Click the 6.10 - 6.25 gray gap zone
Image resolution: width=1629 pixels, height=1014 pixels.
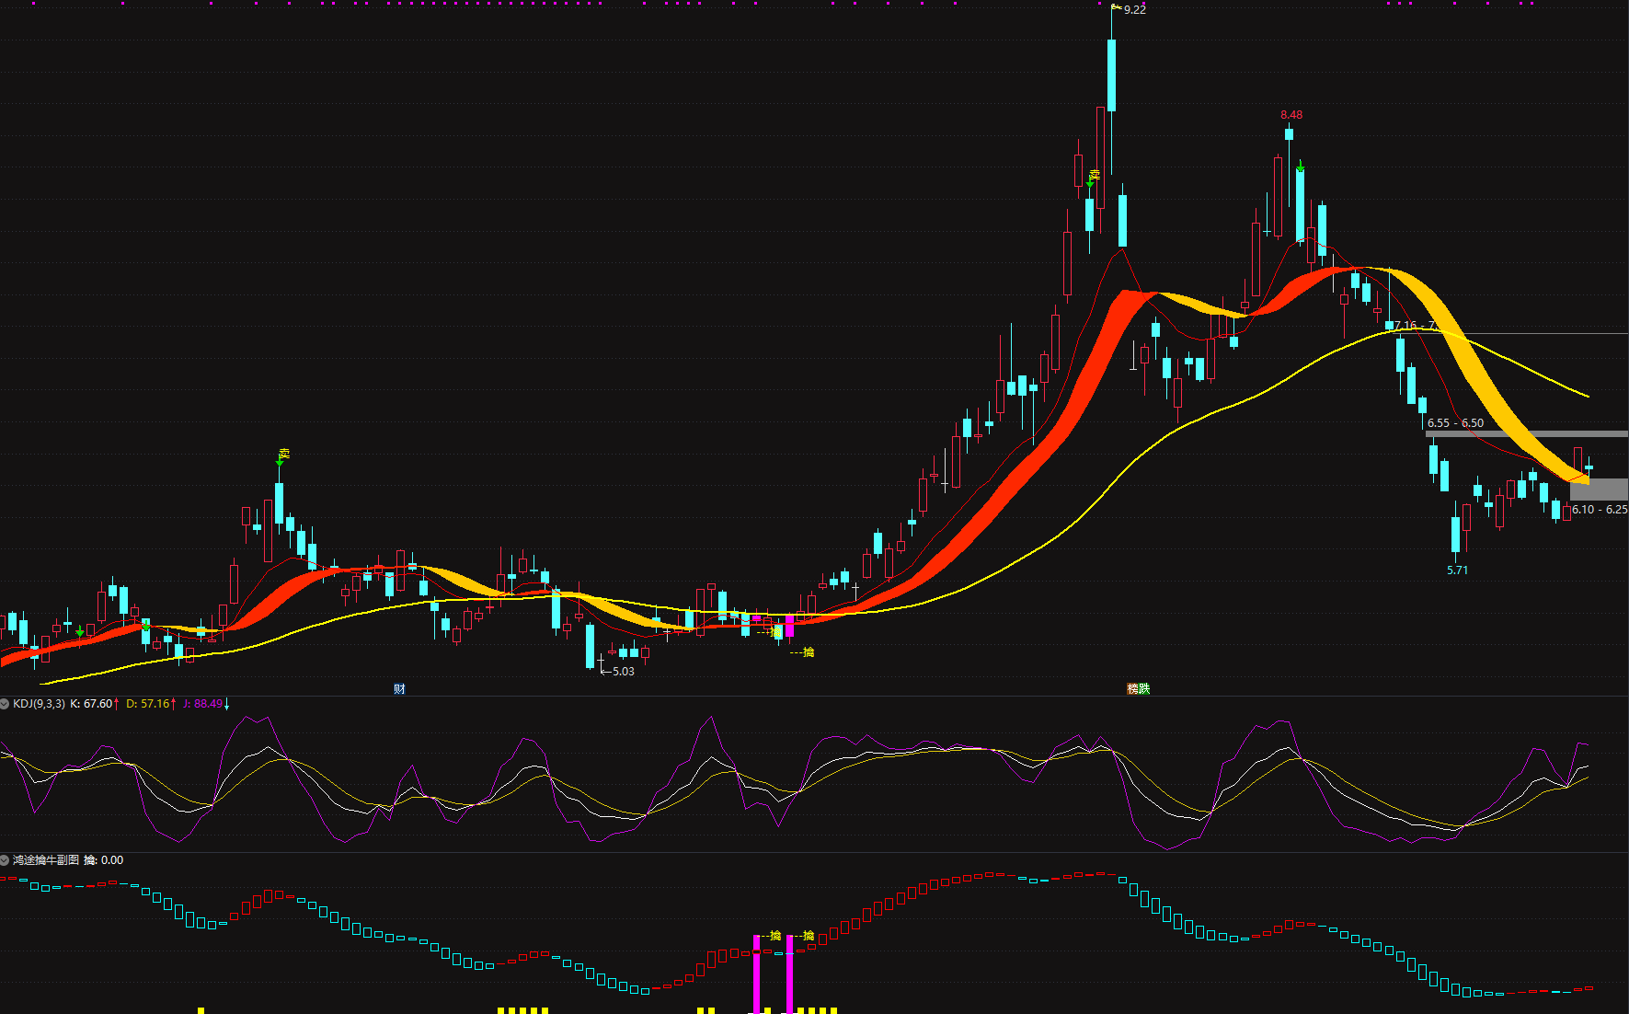pyautogui.click(x=1598, y=490)
